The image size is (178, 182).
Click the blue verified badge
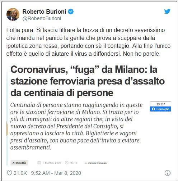pyautogui.click(x=71, y=12)
